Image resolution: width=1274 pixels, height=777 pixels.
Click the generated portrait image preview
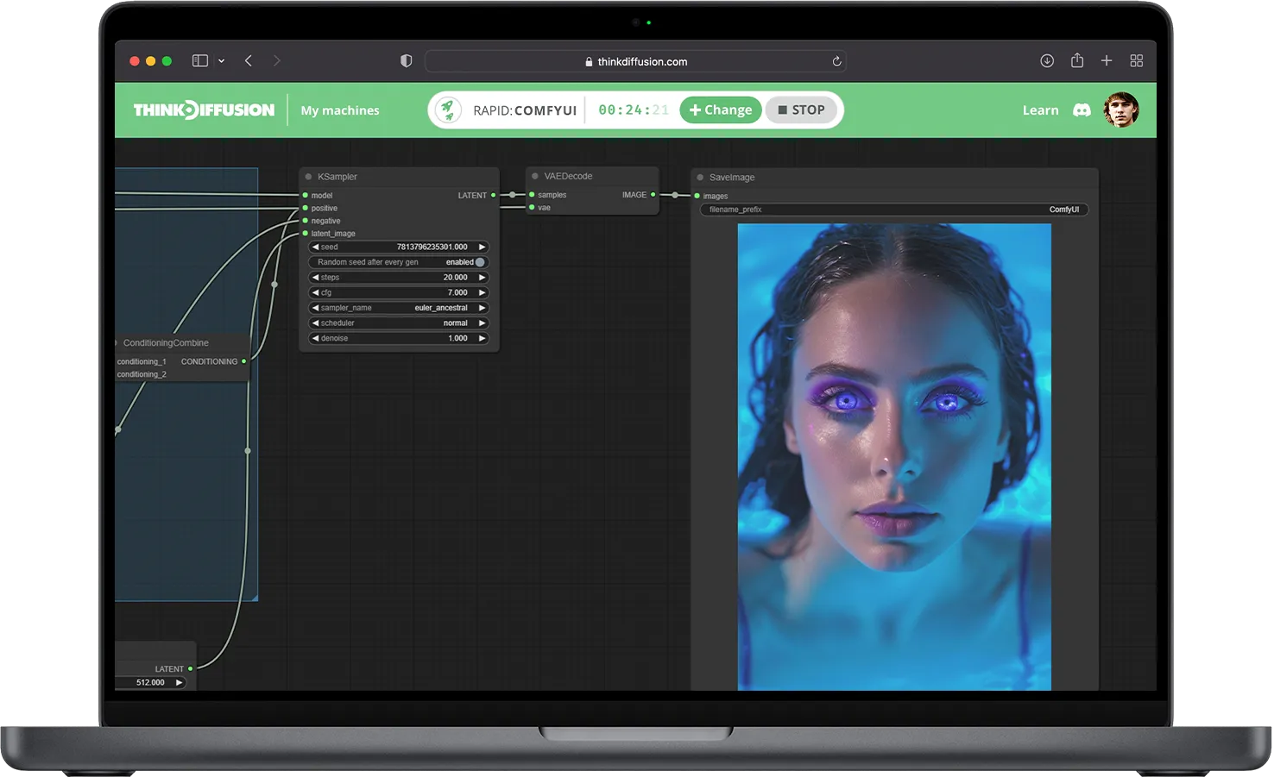click(894, 457)
